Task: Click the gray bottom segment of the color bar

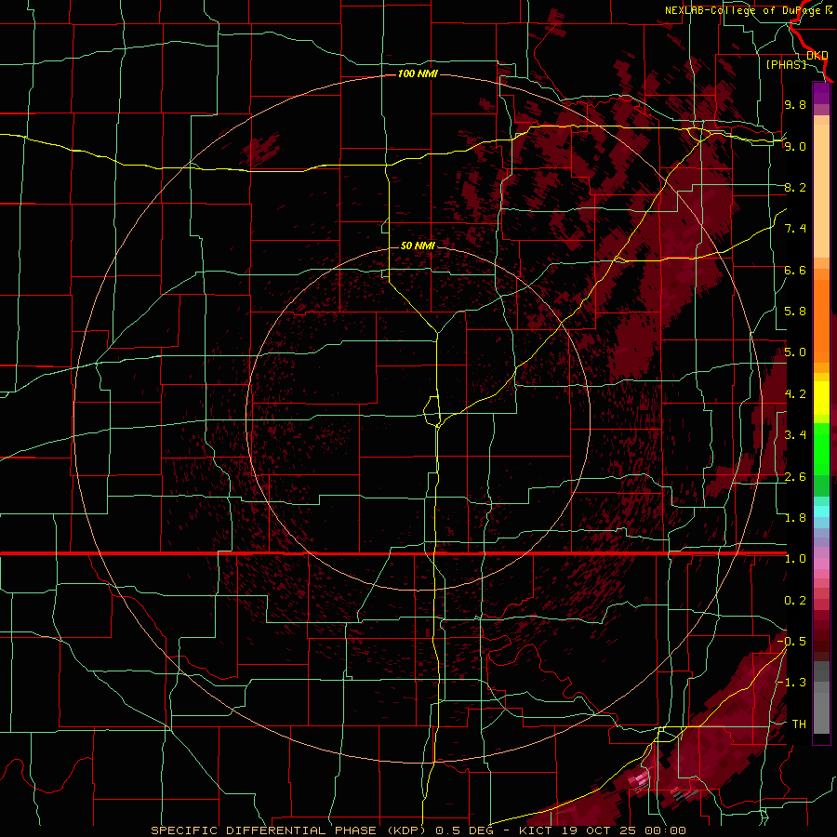Action: point(821,708)
